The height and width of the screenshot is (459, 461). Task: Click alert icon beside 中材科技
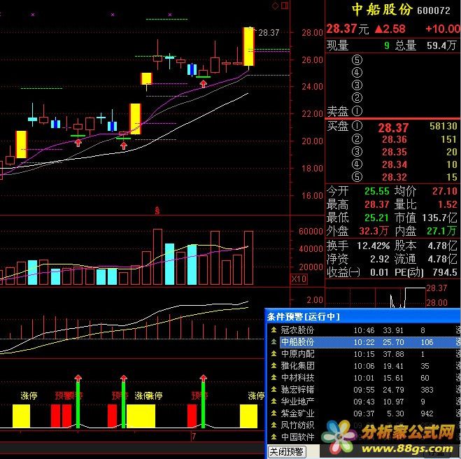click(x=274, y=378)
